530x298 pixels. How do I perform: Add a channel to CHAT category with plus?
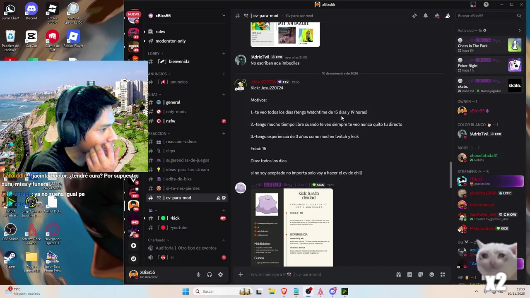(x=224, y=94)
